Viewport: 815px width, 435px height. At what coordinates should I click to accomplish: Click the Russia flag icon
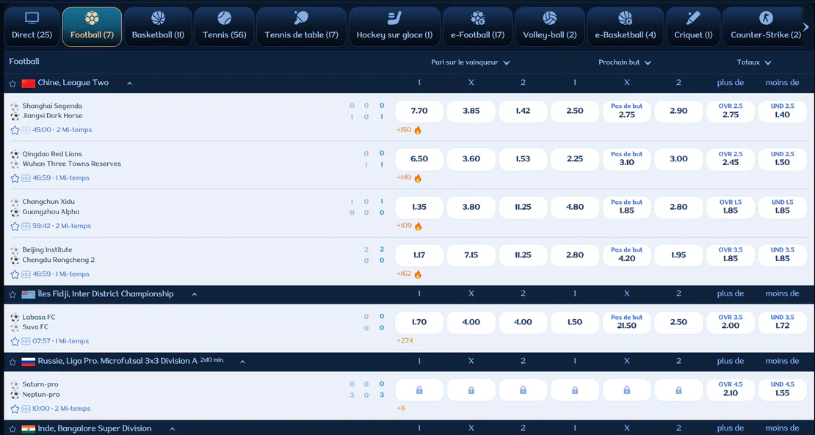(28, 362)
